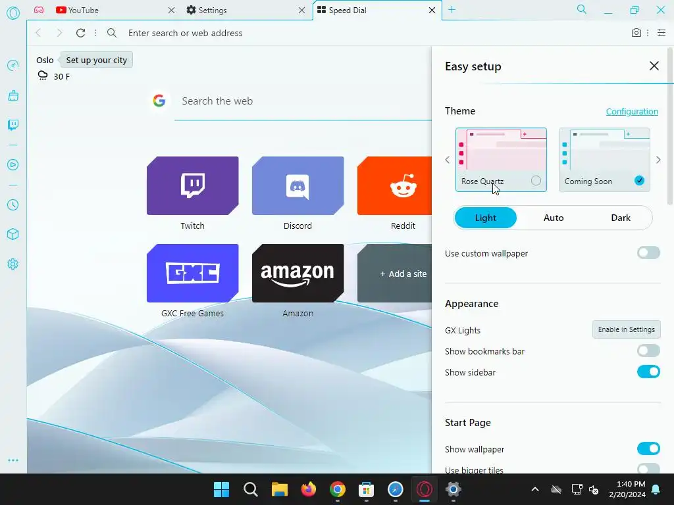Launch Firefox from taskbar
The height and width of the screenshot is (505, 674).
click(308, 489)
